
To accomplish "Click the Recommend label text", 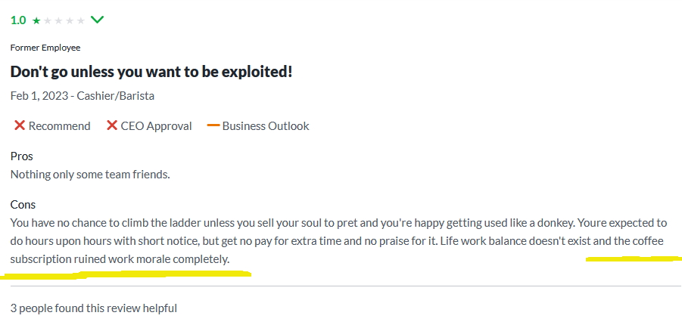I will click(x=59, y=126).
